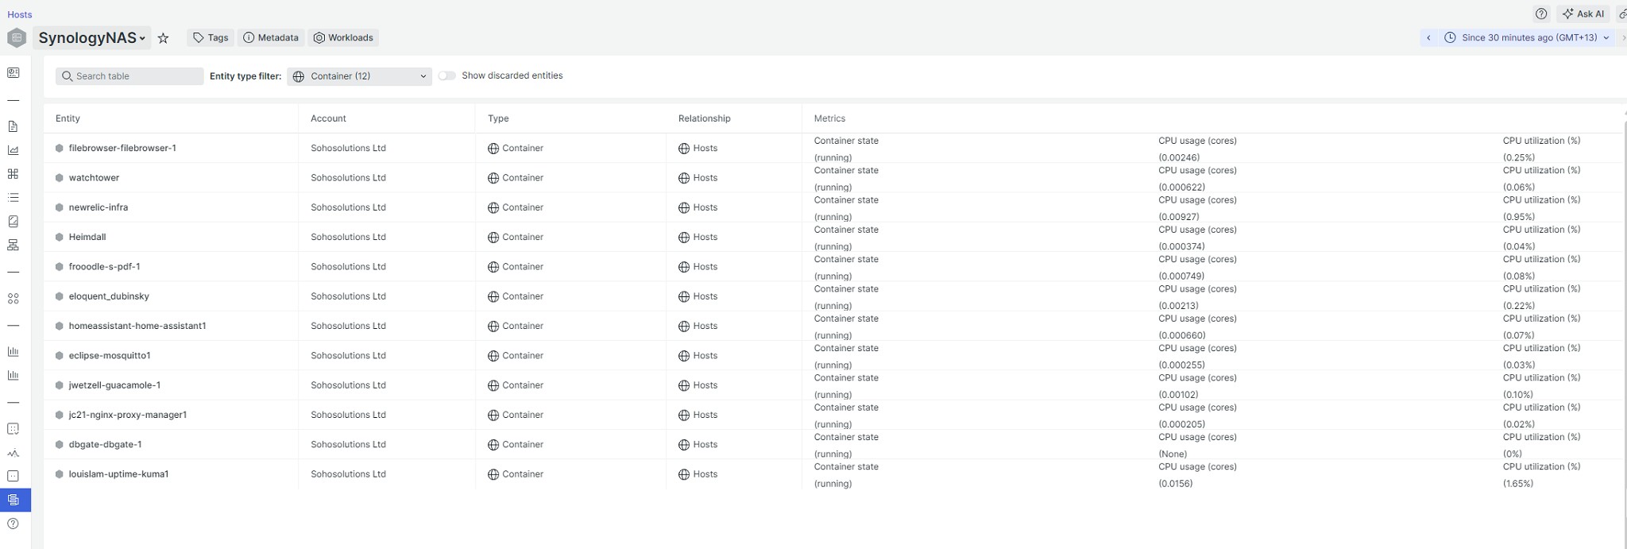Click the copy permalink chain icon
This screenshot has width=1627, height=549.
(x=1621, y=14)
